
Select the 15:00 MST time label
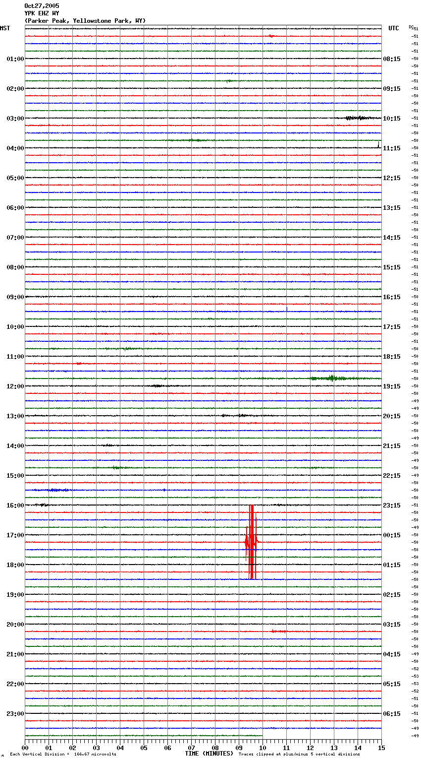[15, 476]
